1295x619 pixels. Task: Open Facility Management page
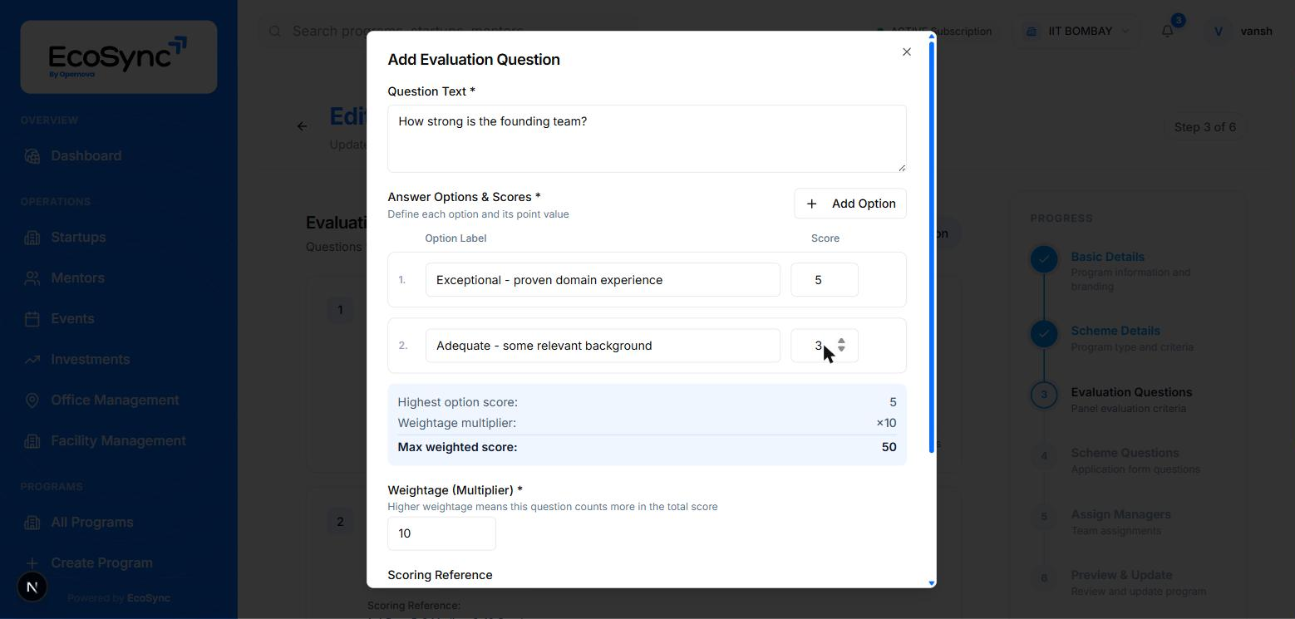pos(118,441)
